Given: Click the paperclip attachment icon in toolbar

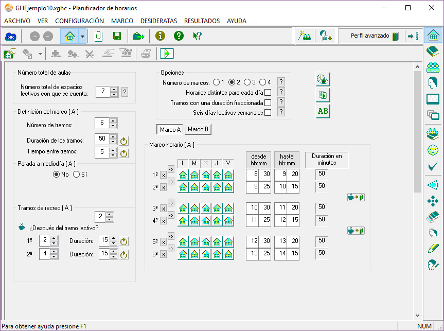Looking at the screenshot, I should 99,36.
